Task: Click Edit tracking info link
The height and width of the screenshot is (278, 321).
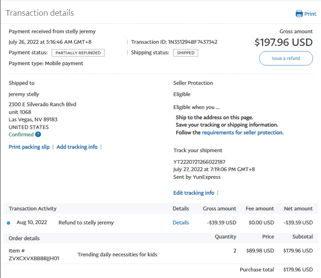Action: [x=193, y=193]
